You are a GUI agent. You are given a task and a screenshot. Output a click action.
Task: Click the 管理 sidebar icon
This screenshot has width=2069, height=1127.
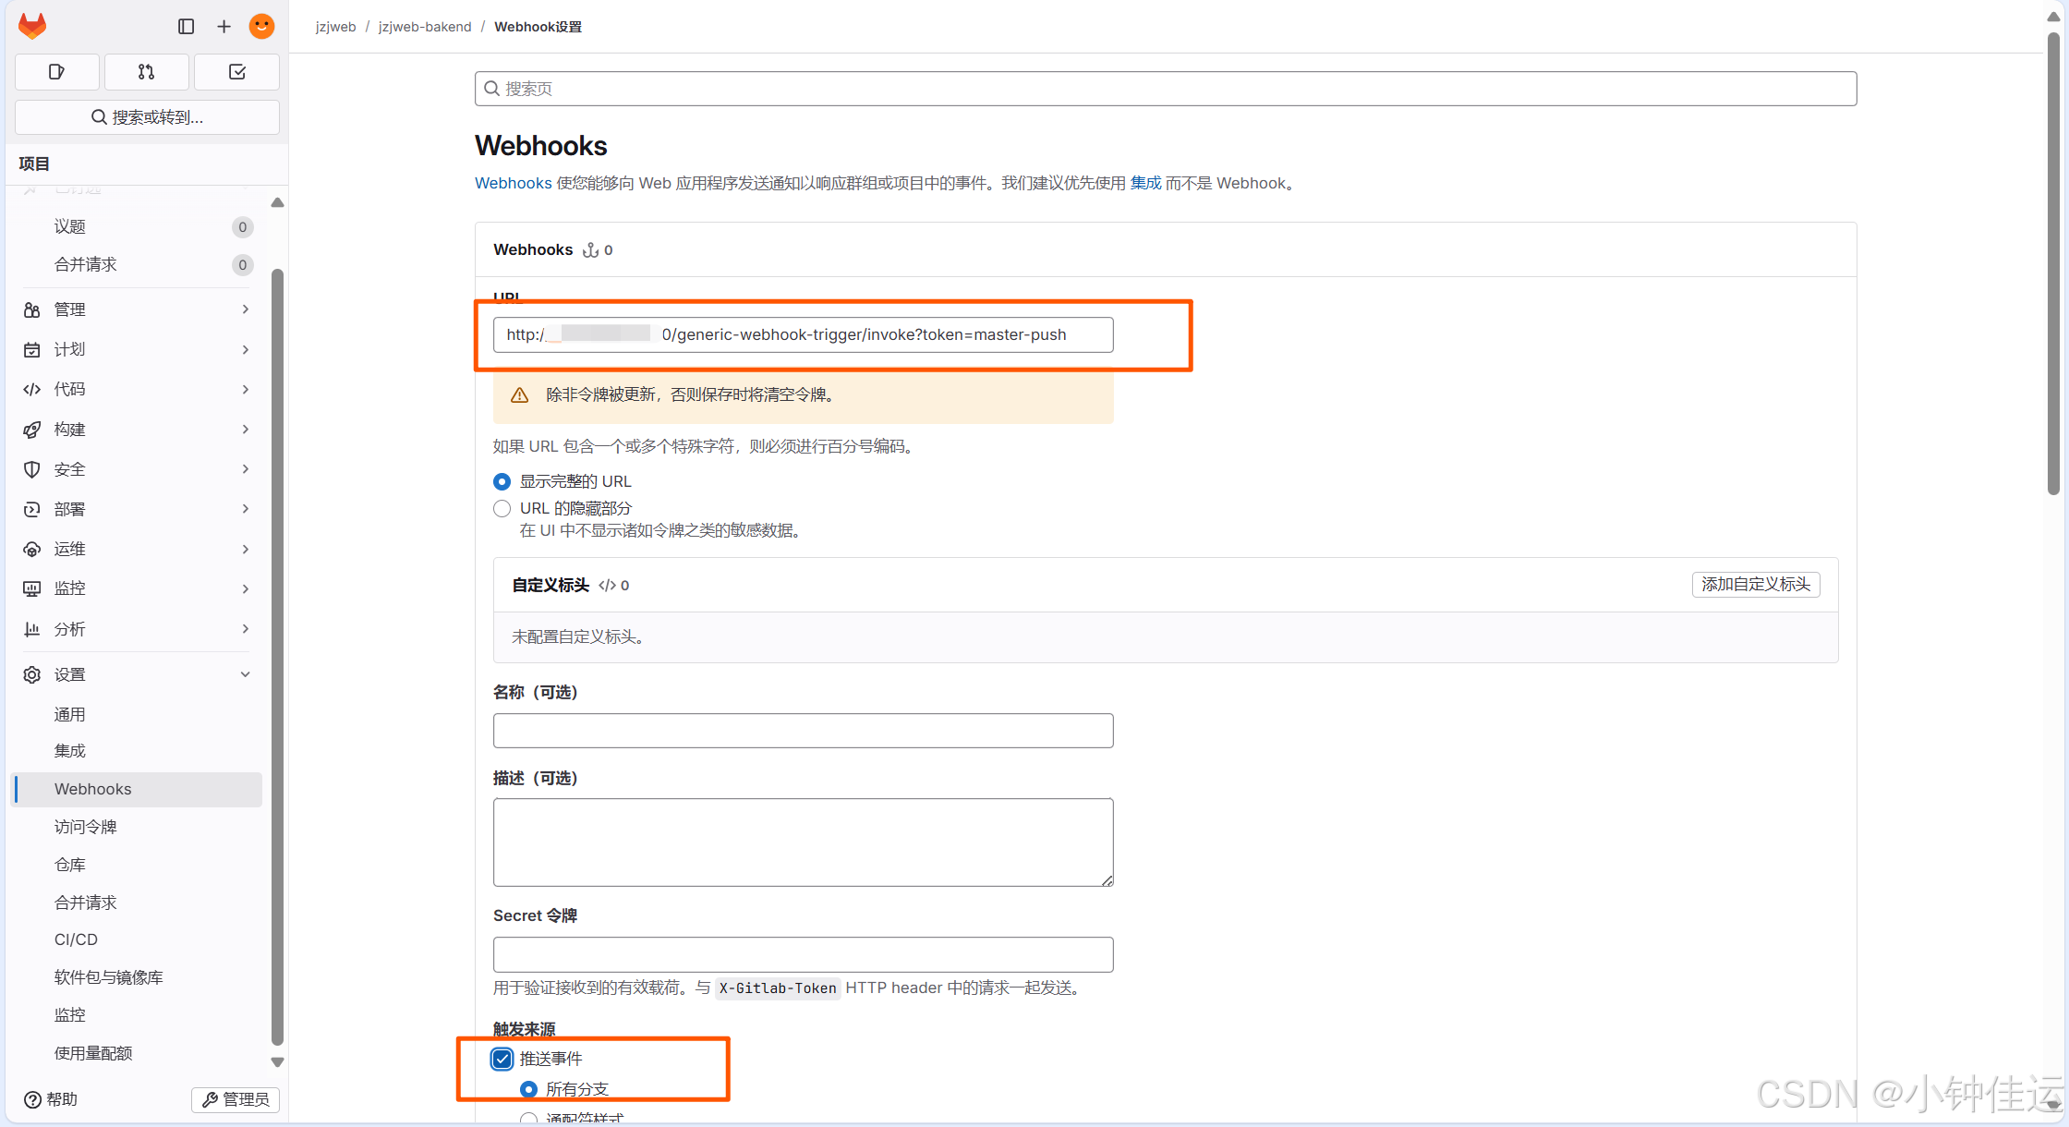coord(32,309)
